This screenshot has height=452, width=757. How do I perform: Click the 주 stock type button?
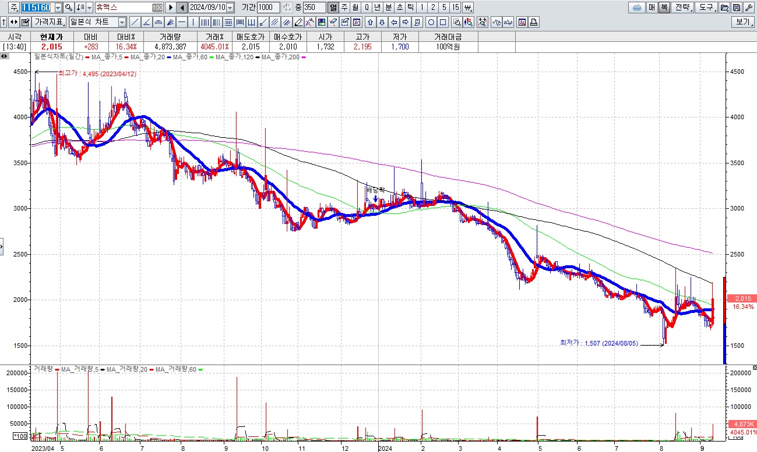14,8
